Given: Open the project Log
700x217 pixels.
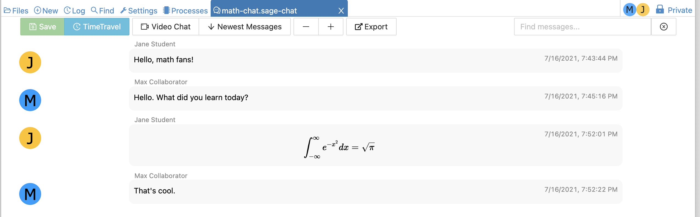Looking at the screenshot, I should coord(75,11).
